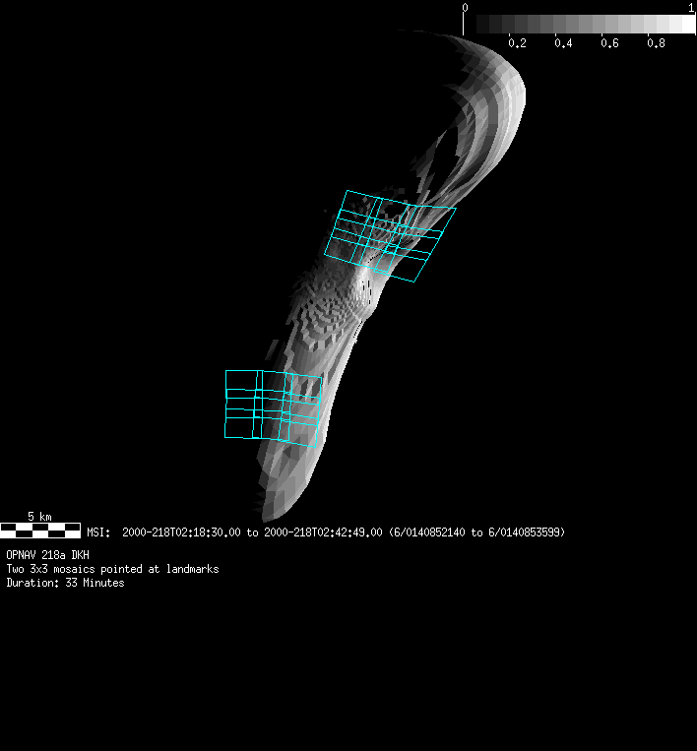Click the clock range (6/0140852140 to 6/0140853599)
Image resolution: width=697 pixels, height=751 pixels.
(x=476, y=532)
